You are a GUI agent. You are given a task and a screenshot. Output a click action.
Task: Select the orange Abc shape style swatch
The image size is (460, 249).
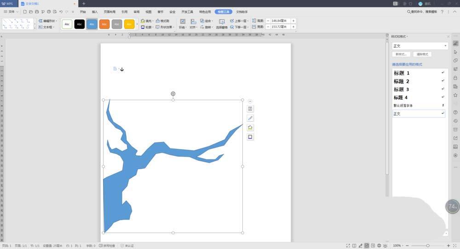point(104,24)
